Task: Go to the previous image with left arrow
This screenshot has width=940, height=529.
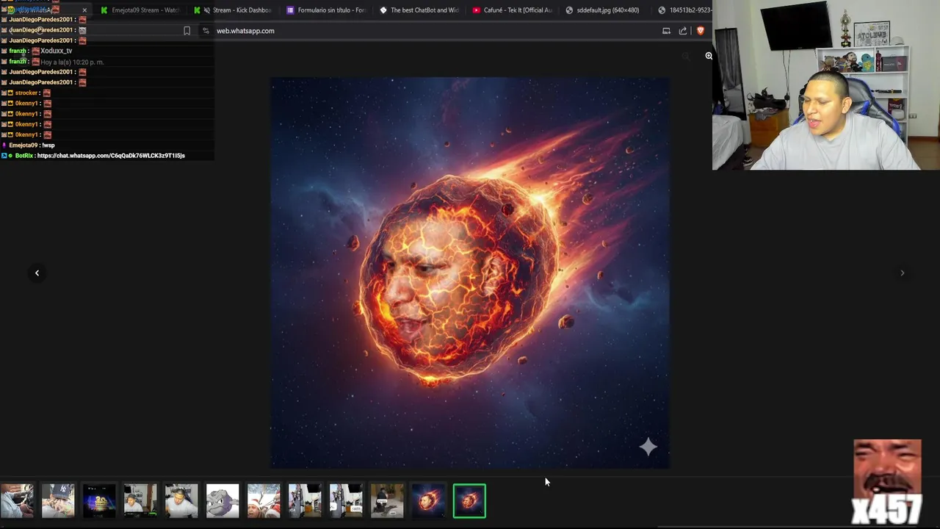Action: pyautogui.click(x=37, y=273)
